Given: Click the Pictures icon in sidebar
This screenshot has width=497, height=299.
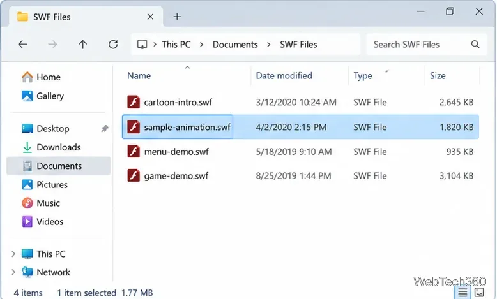Looking at the screenshot, I should 27,184.
